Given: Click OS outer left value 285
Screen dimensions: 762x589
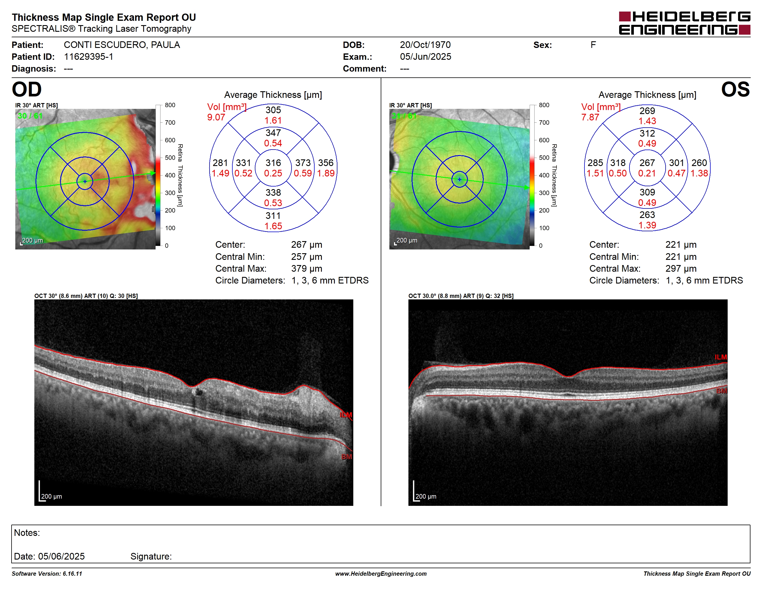Looking at the screenshot, I should tap(595, 163).
